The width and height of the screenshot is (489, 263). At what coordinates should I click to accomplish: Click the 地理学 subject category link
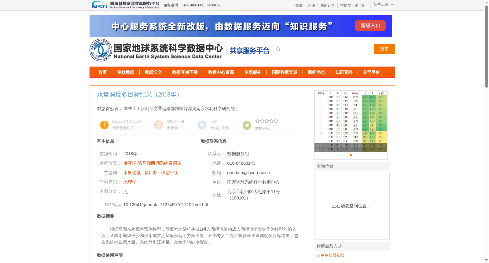130,182
